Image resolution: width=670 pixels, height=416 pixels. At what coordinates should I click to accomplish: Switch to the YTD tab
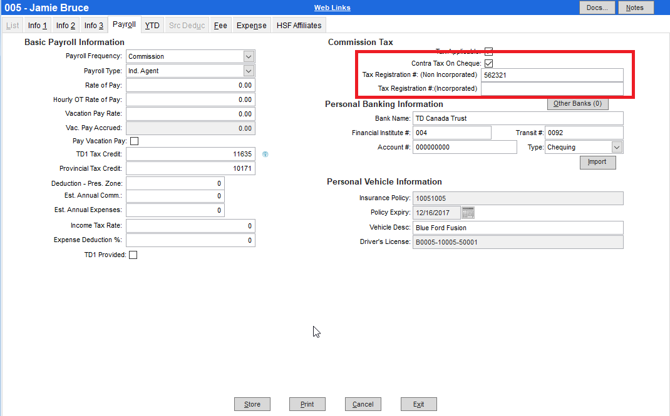pos(152,25)
